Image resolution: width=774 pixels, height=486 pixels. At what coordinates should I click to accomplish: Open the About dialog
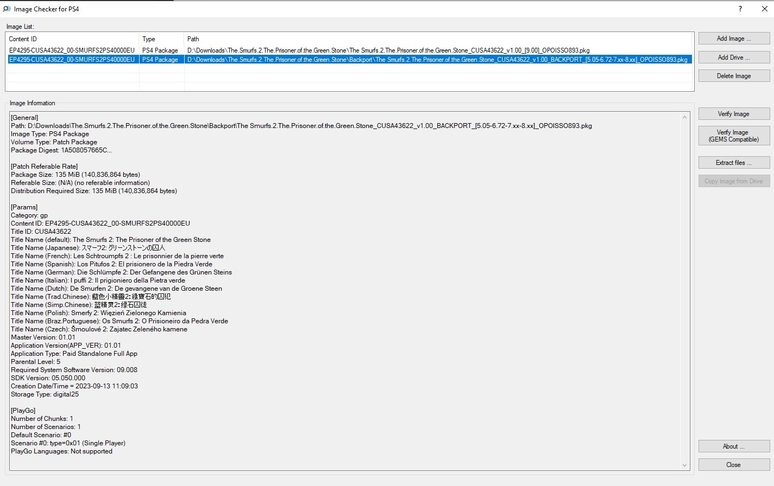point(734,446)
